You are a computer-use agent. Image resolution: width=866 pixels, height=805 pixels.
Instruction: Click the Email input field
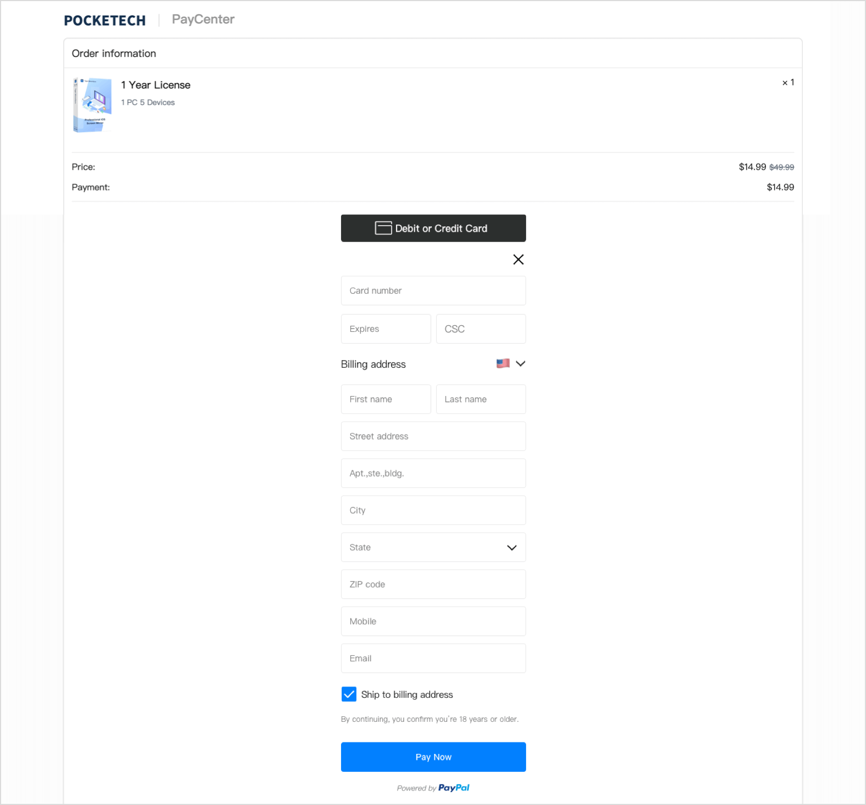pos(433,658)
